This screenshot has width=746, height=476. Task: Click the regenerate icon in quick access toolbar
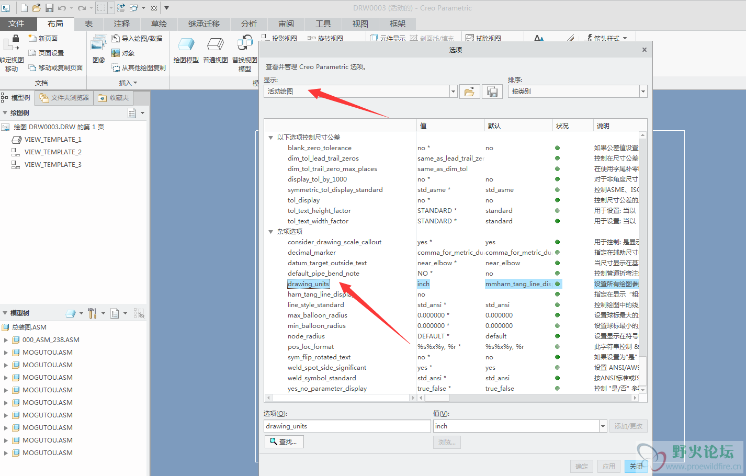pos(121,8)
